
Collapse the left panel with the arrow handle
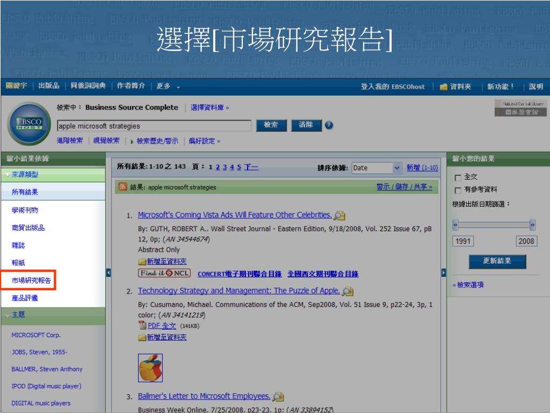click(108, 273)
